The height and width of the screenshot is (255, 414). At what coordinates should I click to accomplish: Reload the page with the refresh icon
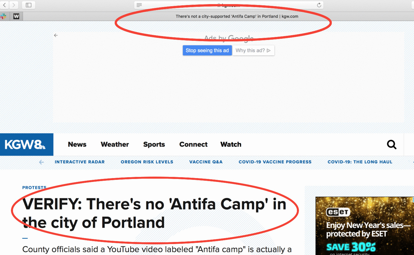pyautogui.click(x=319, y=5)
